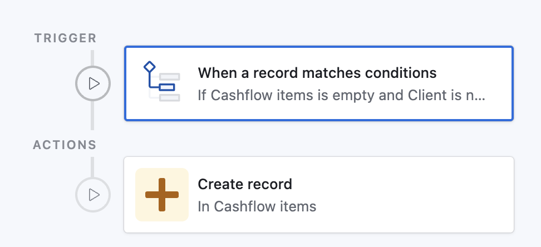Run the trigger step play button
541x247 pixels.
point(93,84)
